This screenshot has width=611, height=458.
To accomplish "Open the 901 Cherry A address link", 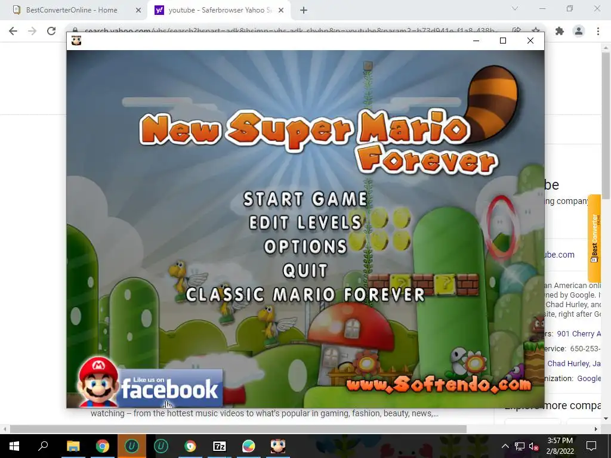I will click(x=579, y=334).
